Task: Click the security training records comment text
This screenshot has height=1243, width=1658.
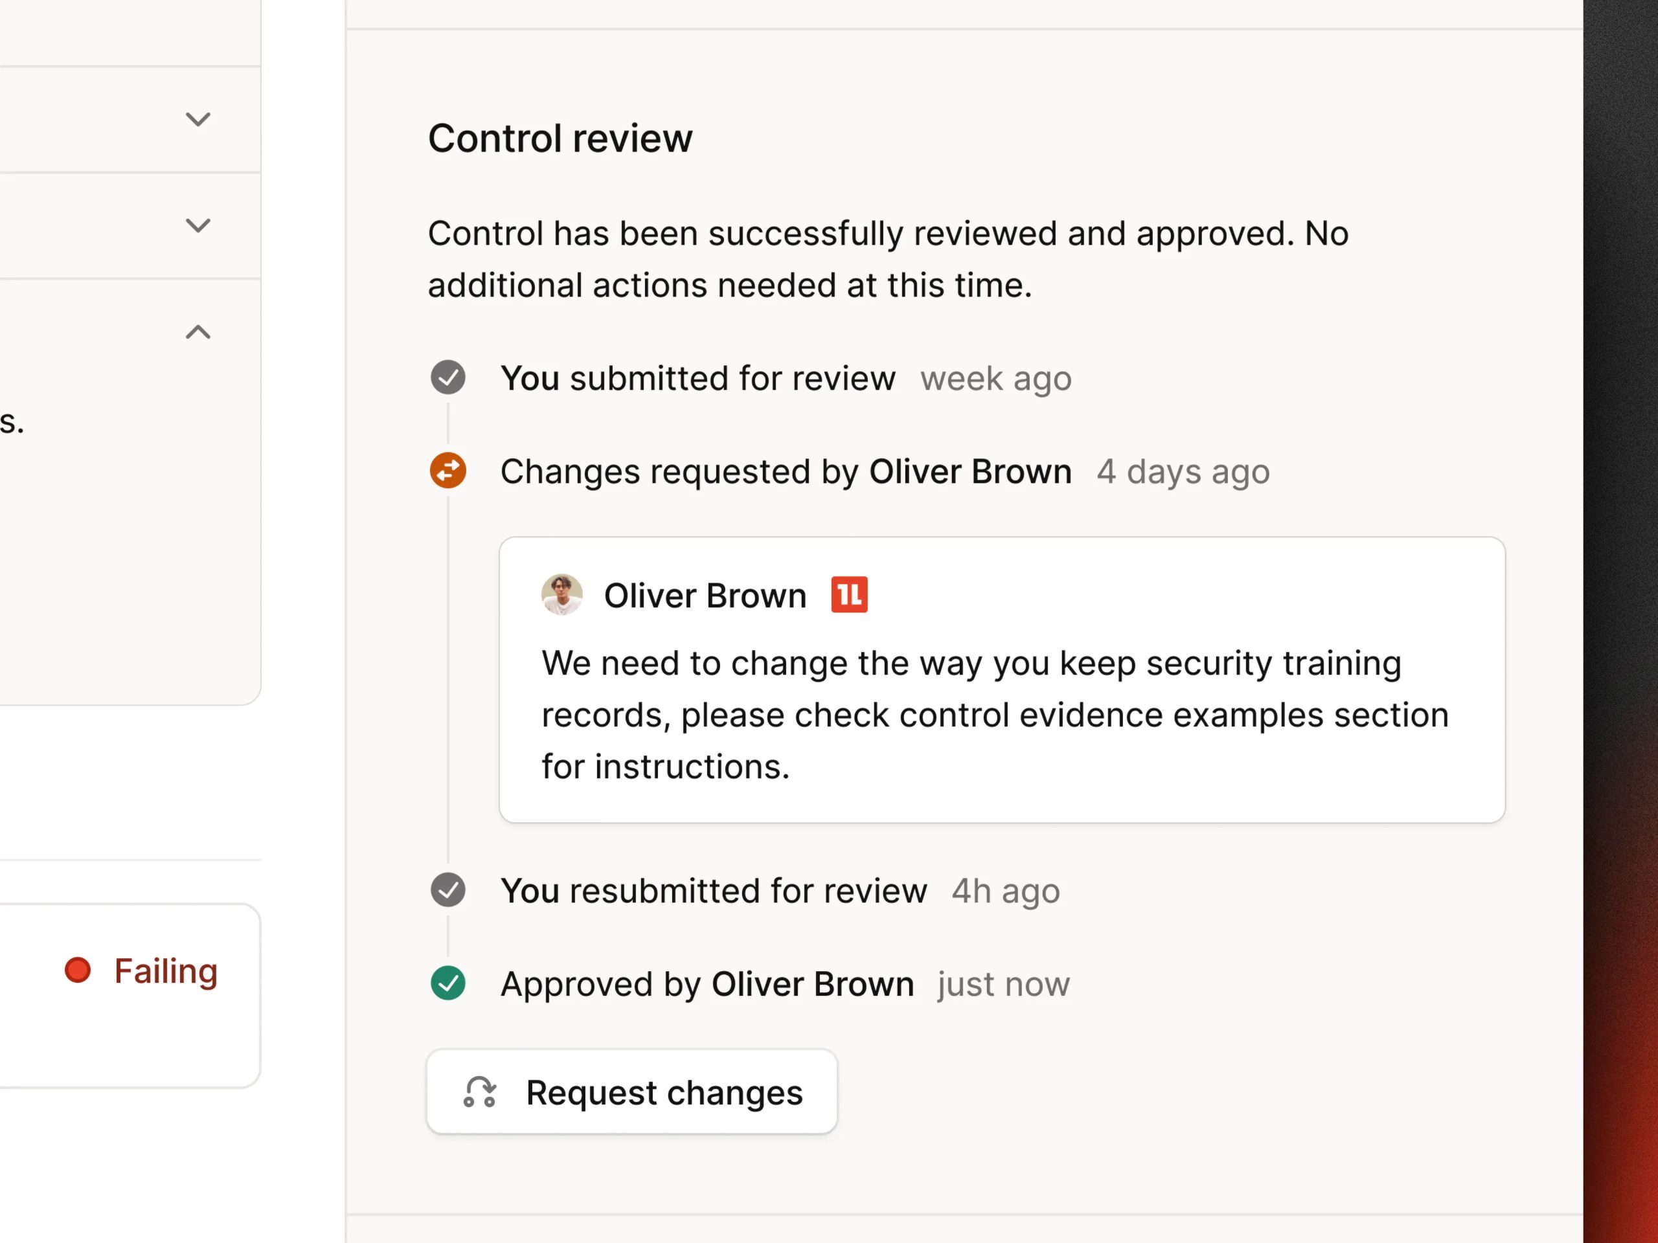Action: tap(995, 715)
